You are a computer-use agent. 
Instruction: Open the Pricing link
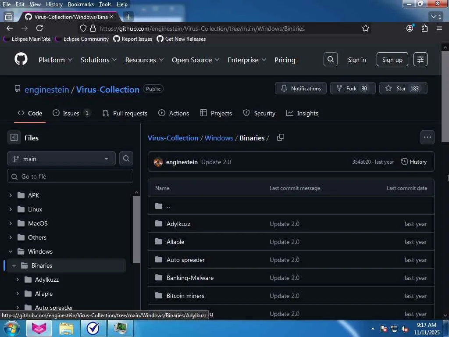point(285,60)
